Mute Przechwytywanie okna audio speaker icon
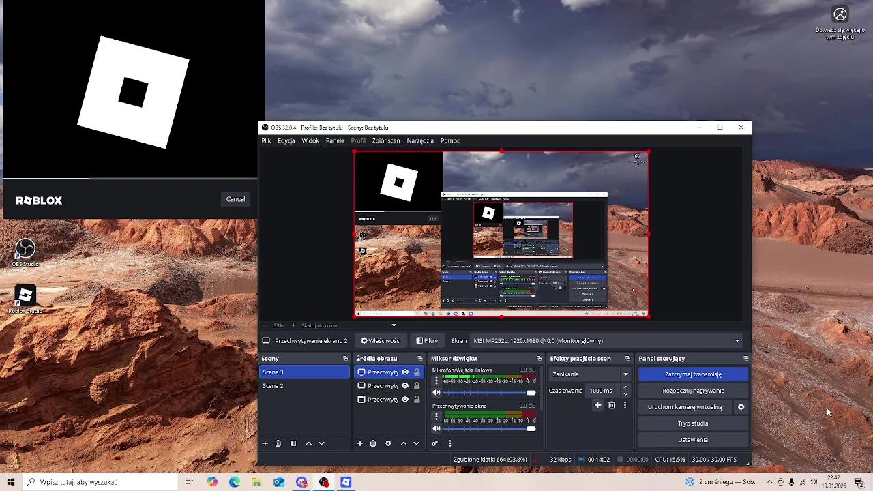The height and width of the screenshot is (491, 873). pyautogui.click(x=436, y=428)
